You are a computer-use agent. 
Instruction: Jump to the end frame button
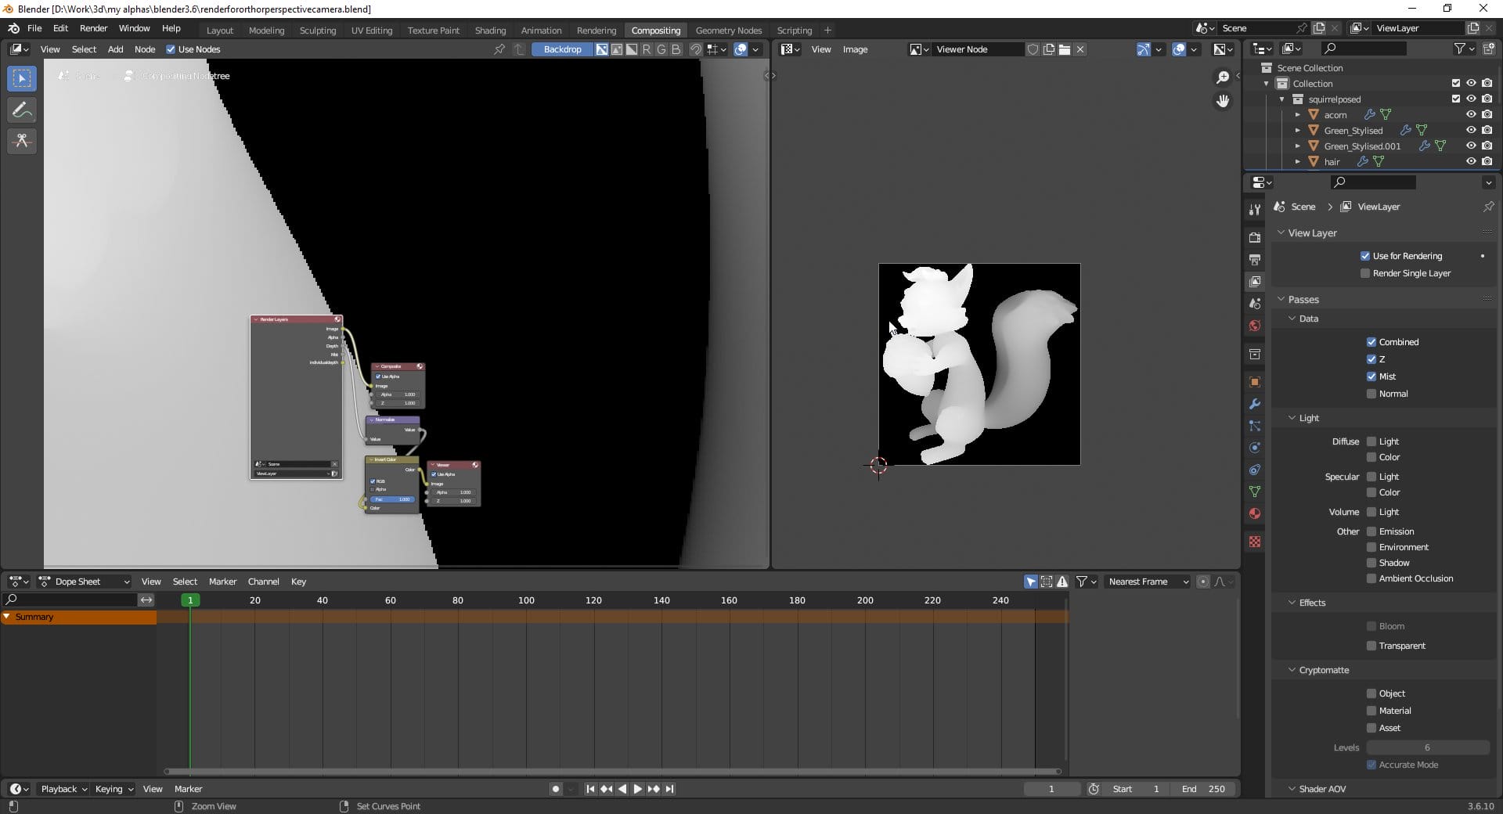[670, 789]
